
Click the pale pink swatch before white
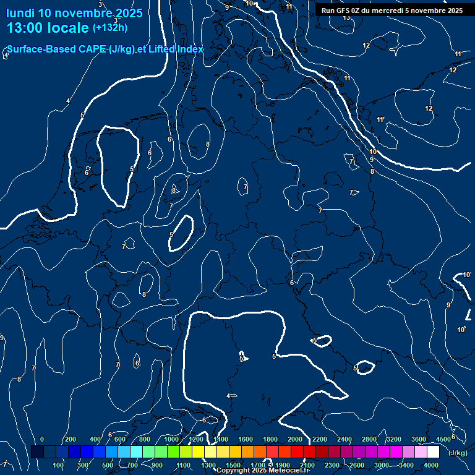point(421,451)
